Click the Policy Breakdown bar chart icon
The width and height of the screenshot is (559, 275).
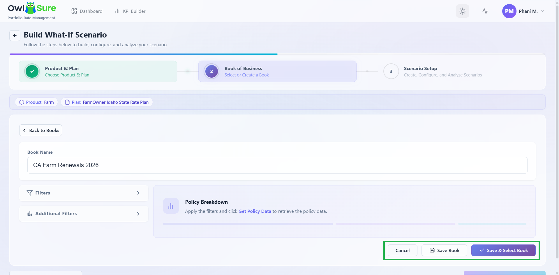(x=171, y=206)
